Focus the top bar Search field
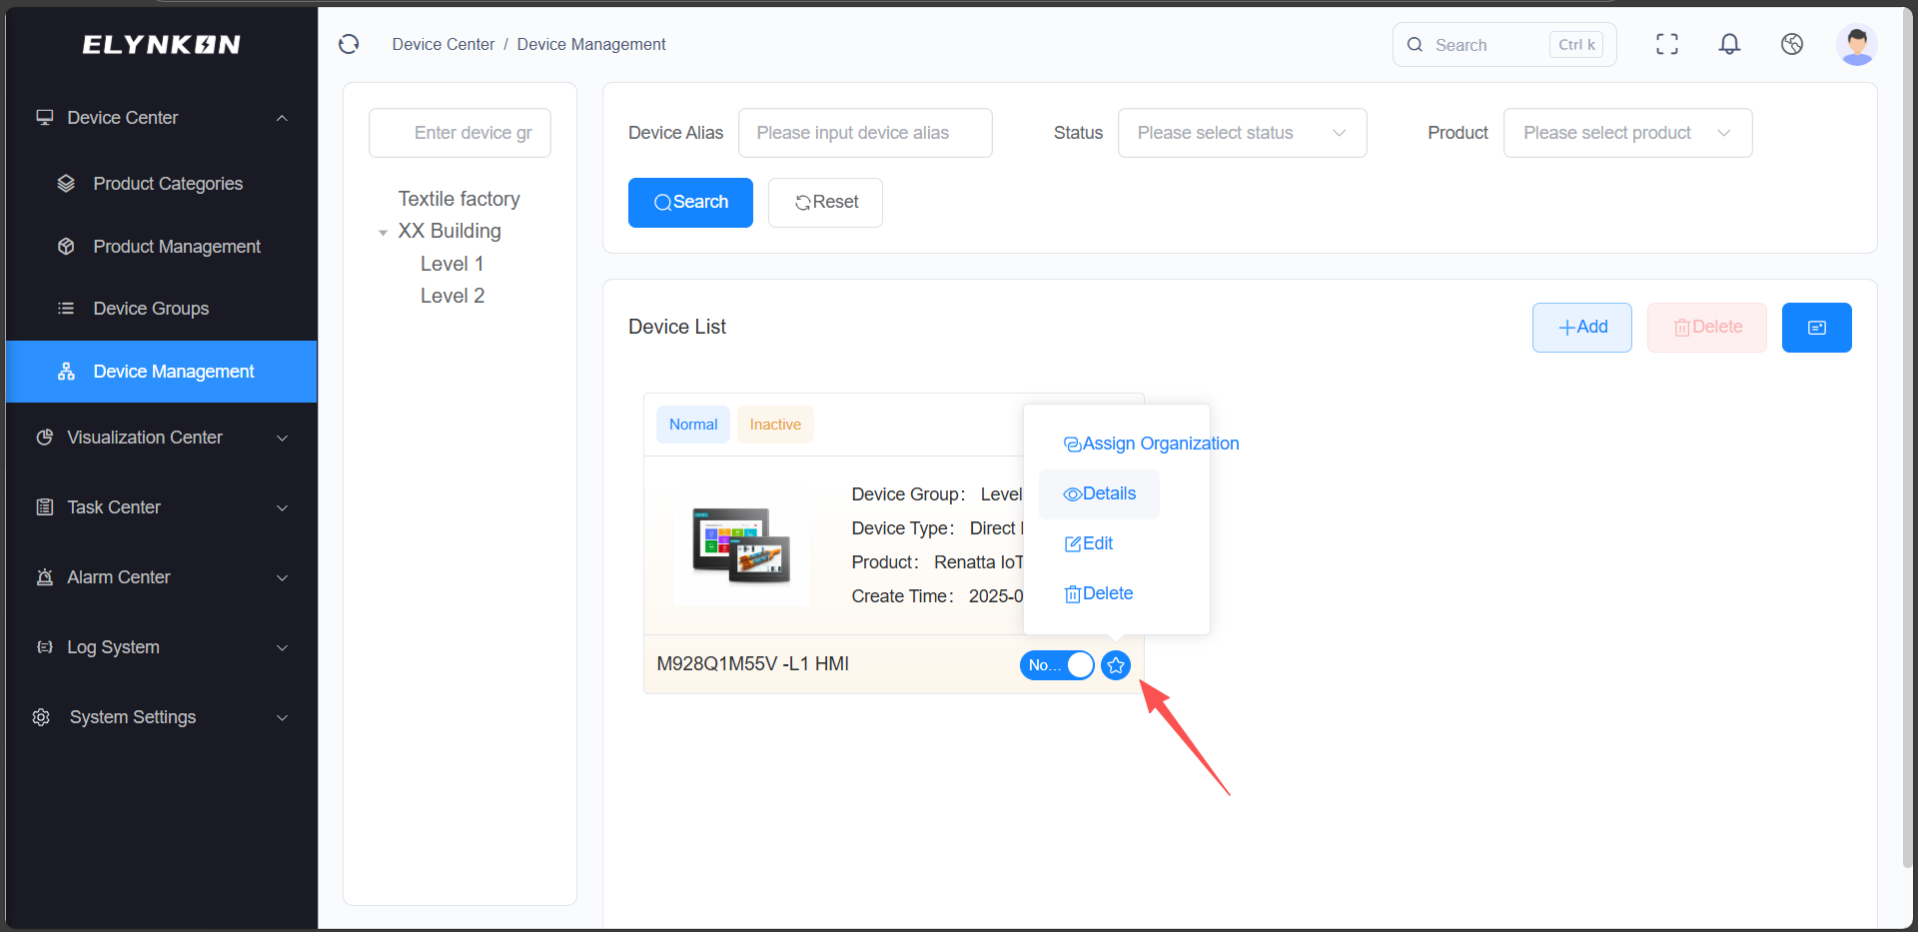This screenshot has width=1918, height=932. 1504,45
